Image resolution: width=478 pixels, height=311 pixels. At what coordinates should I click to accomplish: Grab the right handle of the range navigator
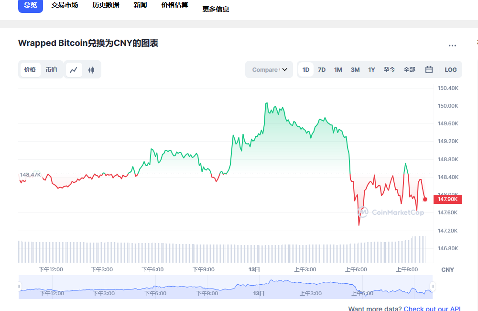point(433,286)
